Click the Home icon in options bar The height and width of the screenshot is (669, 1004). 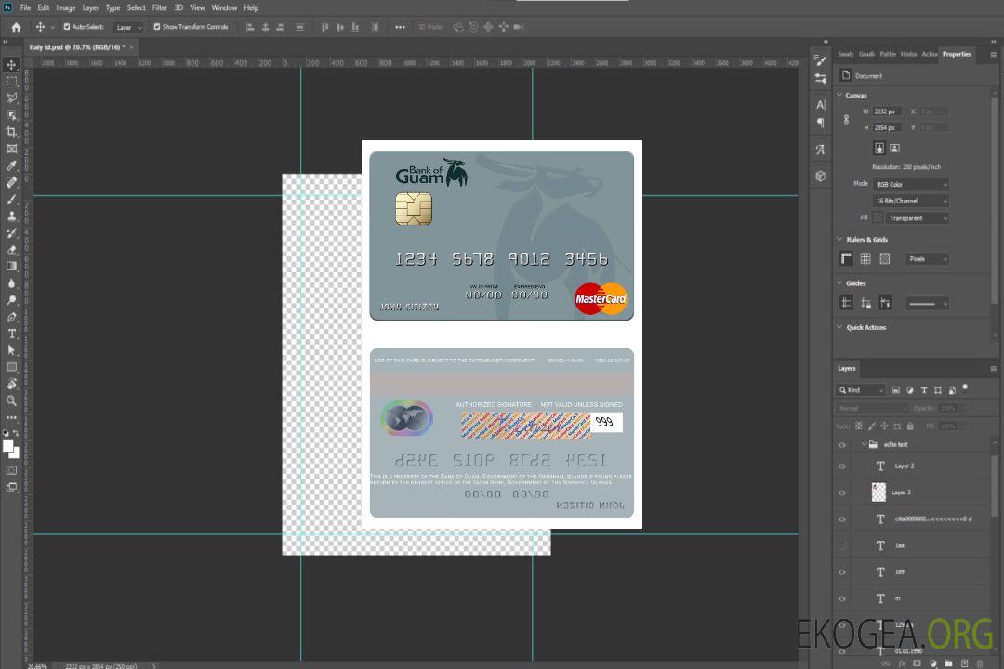tap(16, 27)
